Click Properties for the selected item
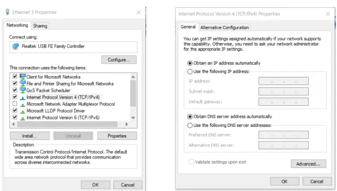This screenshot has height=191, width=337. click(x=117, y=136)
